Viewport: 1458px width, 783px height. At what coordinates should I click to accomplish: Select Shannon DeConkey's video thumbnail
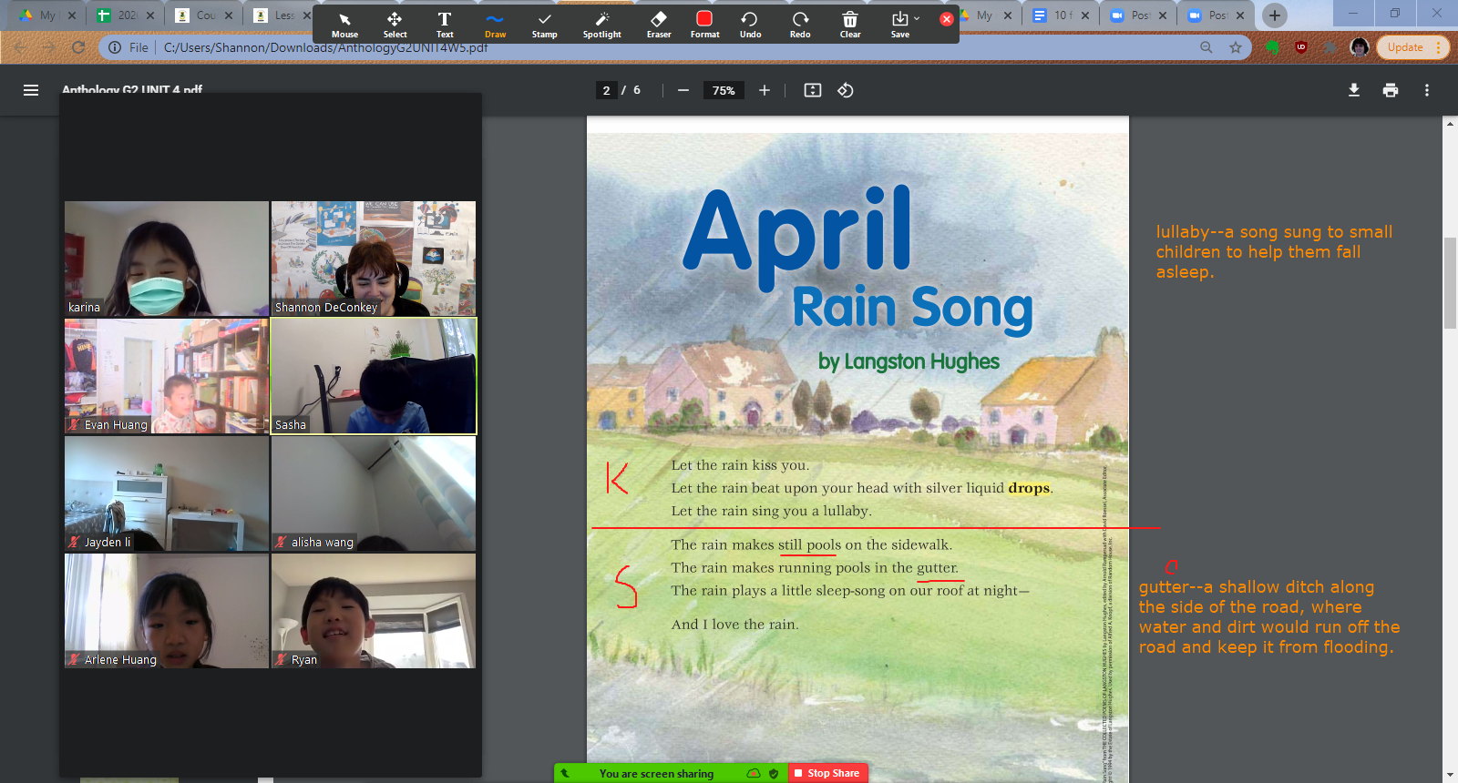pyautogui.click(x=374, y=259)
